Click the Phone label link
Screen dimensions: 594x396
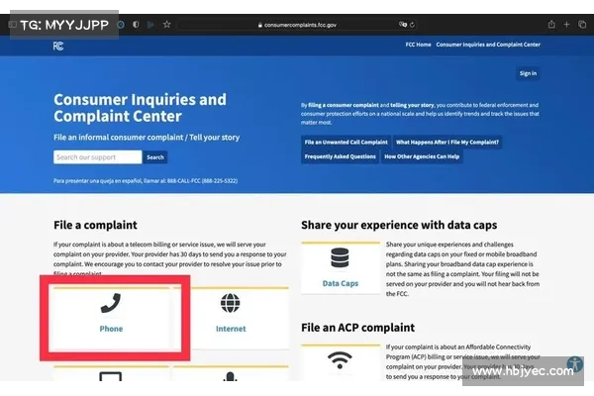tap(111, 329)
